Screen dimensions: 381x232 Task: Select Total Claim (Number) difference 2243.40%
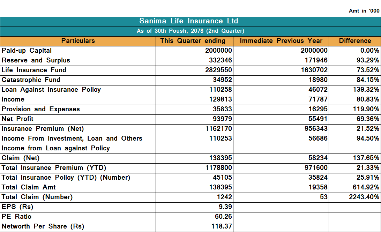click(x=364, y=197)
